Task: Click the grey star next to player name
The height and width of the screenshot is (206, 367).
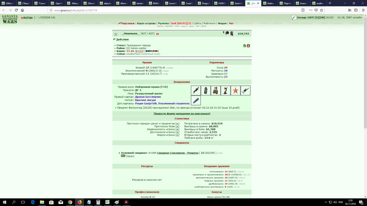Action: (x=116, y=34)
